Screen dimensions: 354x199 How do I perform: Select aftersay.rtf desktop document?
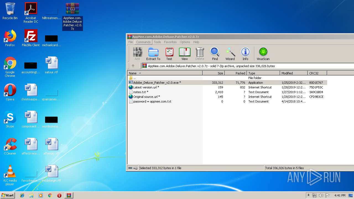(x=51, y=146)
